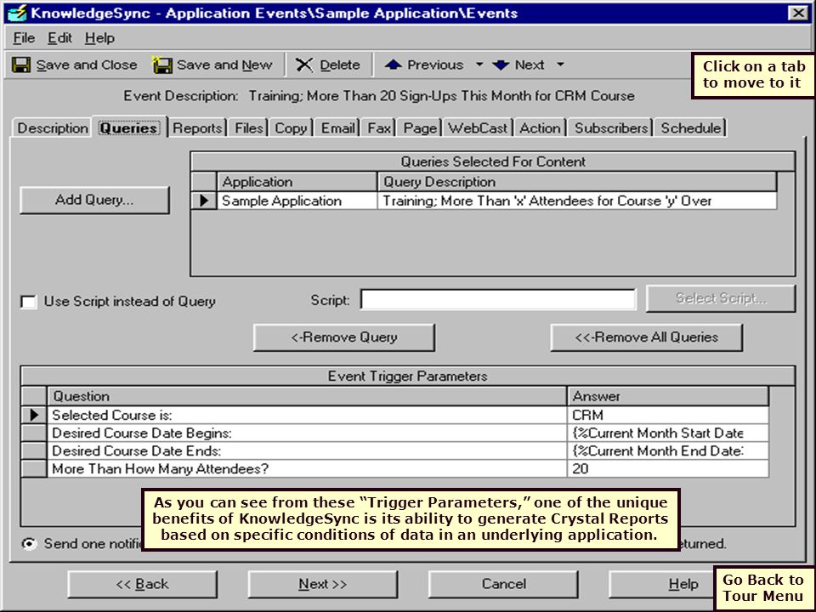Click the Application column header
This screenshot has height=612, width=816.
click(x=297, y=182)
